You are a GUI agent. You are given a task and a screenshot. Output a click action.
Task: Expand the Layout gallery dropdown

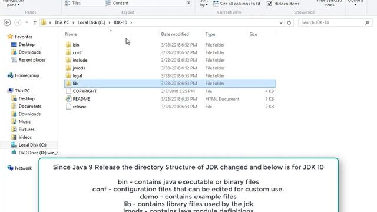click(188, 3)
